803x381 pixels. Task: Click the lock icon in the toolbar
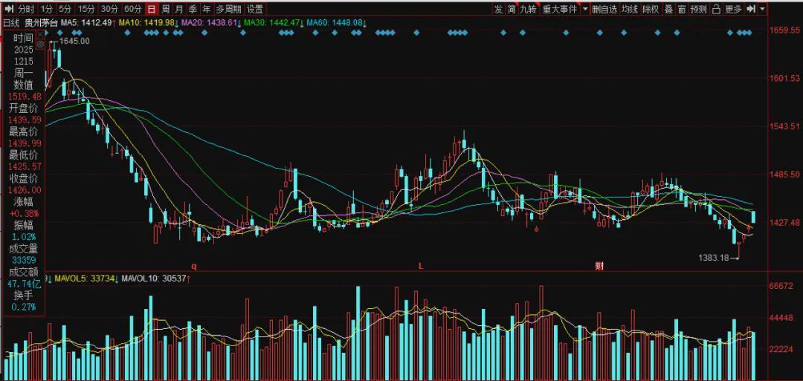[716, 9]
